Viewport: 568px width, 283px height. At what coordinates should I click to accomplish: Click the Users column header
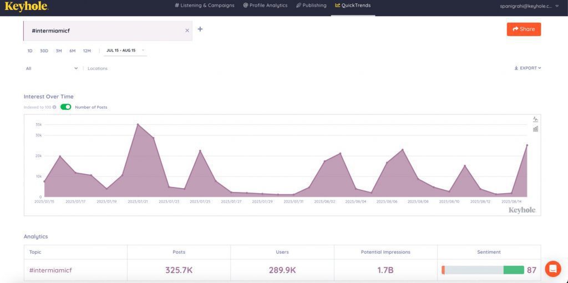(x=282, y=252)
